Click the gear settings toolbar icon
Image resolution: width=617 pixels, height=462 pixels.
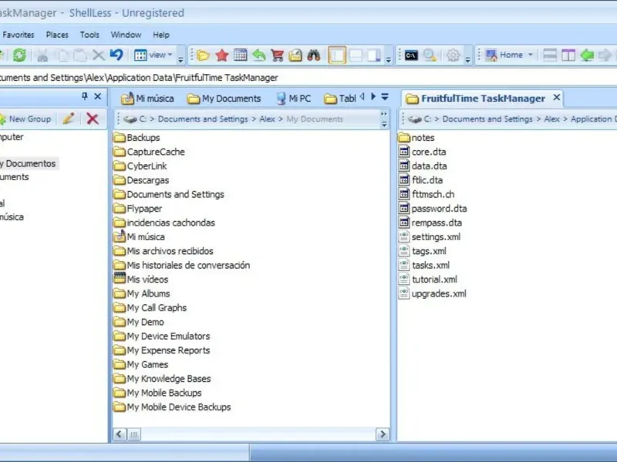pos(453,55)
